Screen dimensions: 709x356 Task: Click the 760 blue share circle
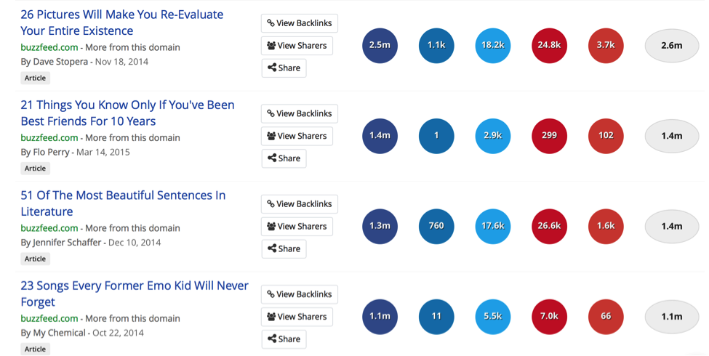[x=436, y=226]
